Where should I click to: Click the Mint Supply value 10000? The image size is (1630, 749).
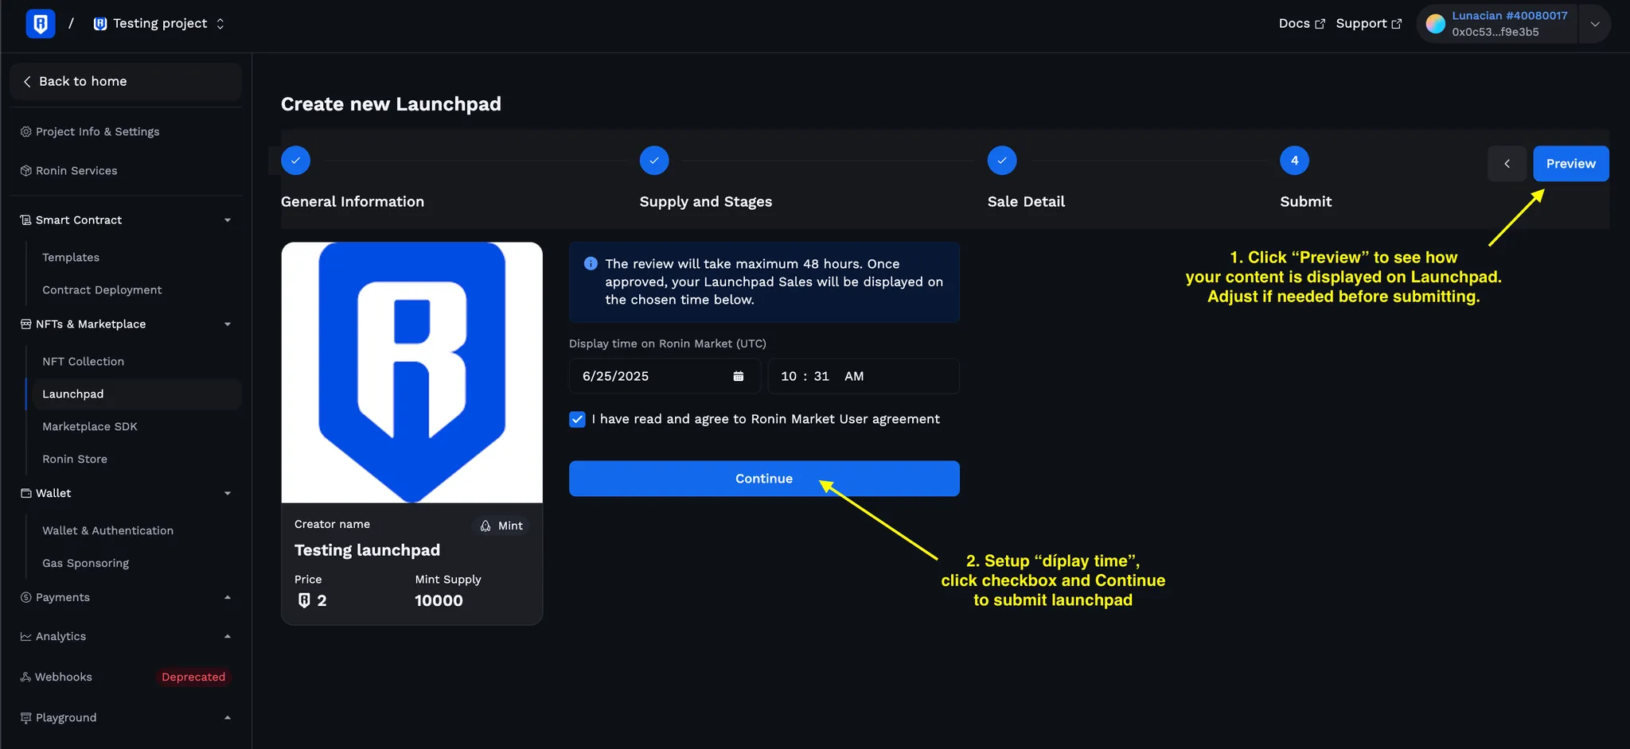[439, 601]
